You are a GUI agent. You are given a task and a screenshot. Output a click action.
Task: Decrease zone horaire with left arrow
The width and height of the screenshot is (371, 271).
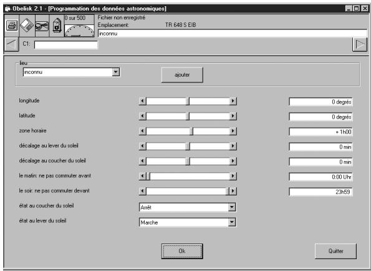pyautogui.click(x=142, y=131)
